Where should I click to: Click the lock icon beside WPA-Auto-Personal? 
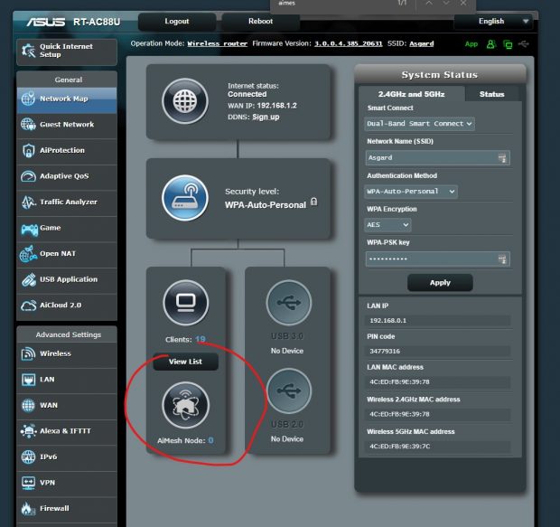point(314,202)
